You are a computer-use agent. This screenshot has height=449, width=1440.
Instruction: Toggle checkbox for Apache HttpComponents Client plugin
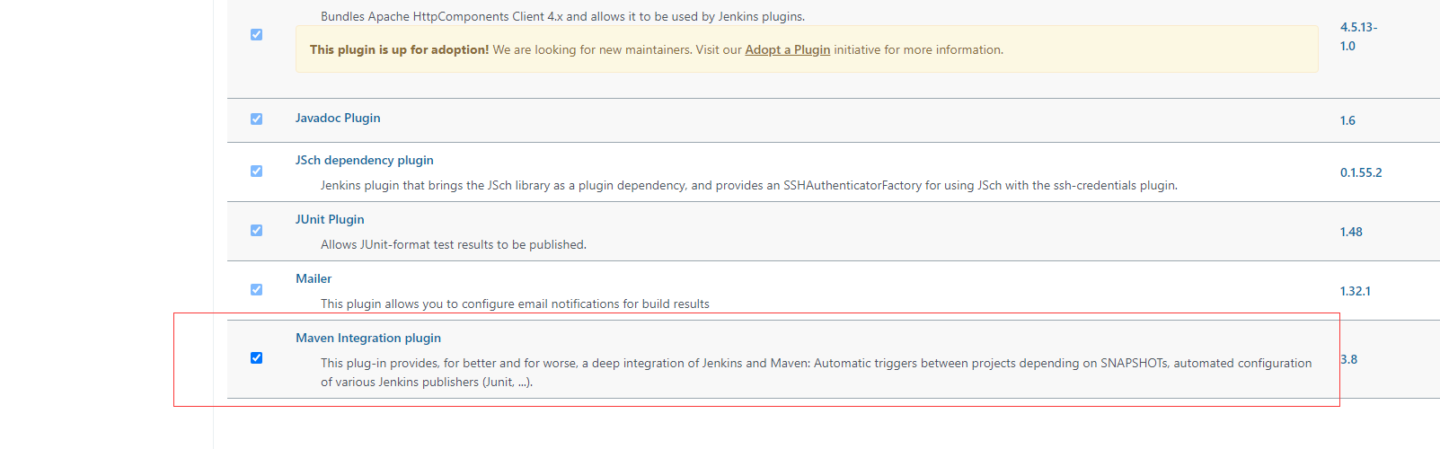256,35
